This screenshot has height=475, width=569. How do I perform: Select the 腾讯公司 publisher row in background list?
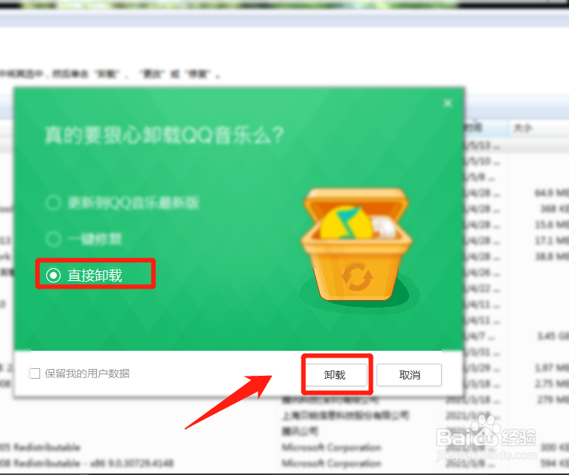[x=300, y=431]
